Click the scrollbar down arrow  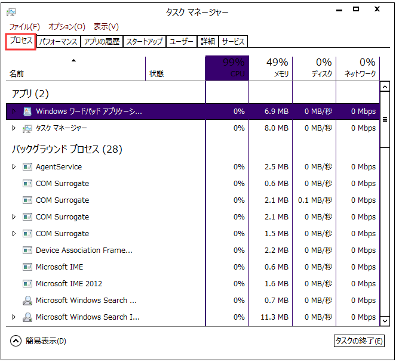[385, 321]
